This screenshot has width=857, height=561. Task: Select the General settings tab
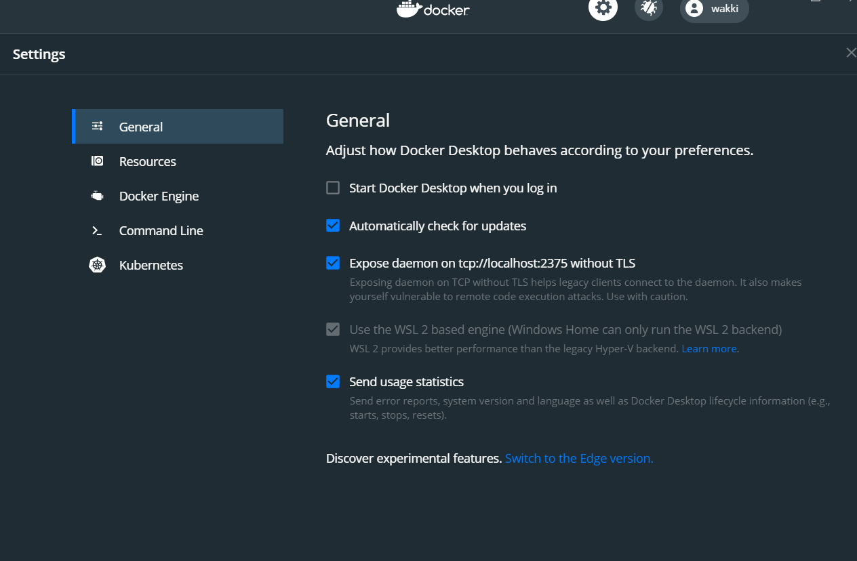pos(178,127)
